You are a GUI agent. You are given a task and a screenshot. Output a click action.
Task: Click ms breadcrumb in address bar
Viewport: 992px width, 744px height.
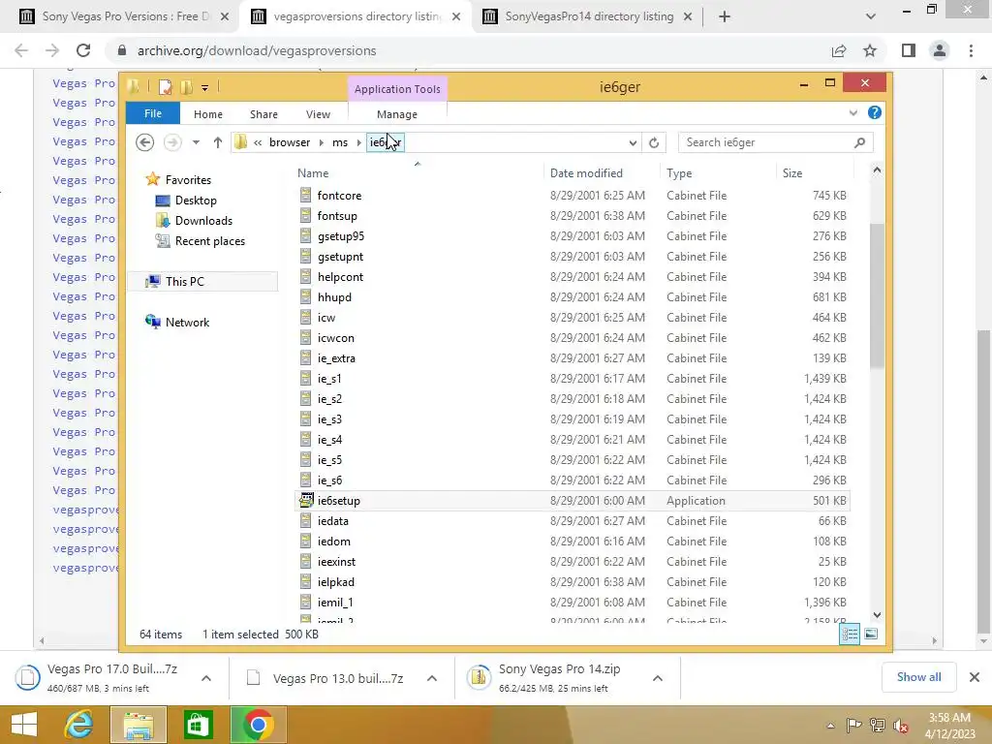click(340, 142)
